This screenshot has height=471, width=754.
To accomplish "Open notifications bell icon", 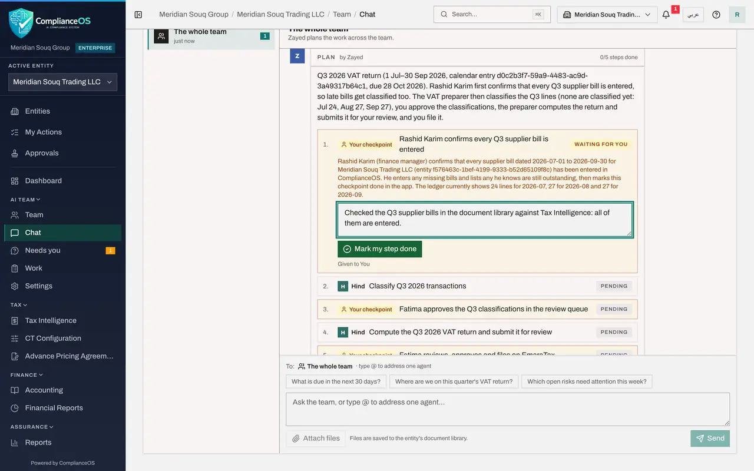I will click(x=666, y=15).
